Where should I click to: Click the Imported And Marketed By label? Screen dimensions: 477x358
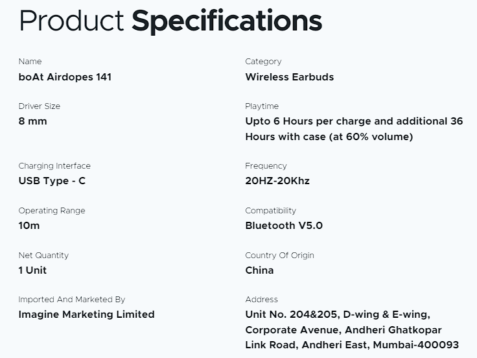(x=72, y=300)
